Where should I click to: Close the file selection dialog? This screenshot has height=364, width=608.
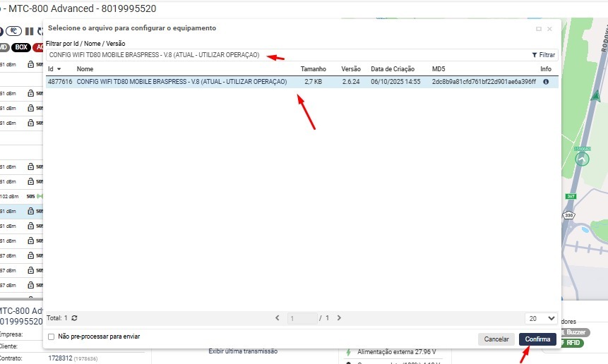tap(549, 29)
